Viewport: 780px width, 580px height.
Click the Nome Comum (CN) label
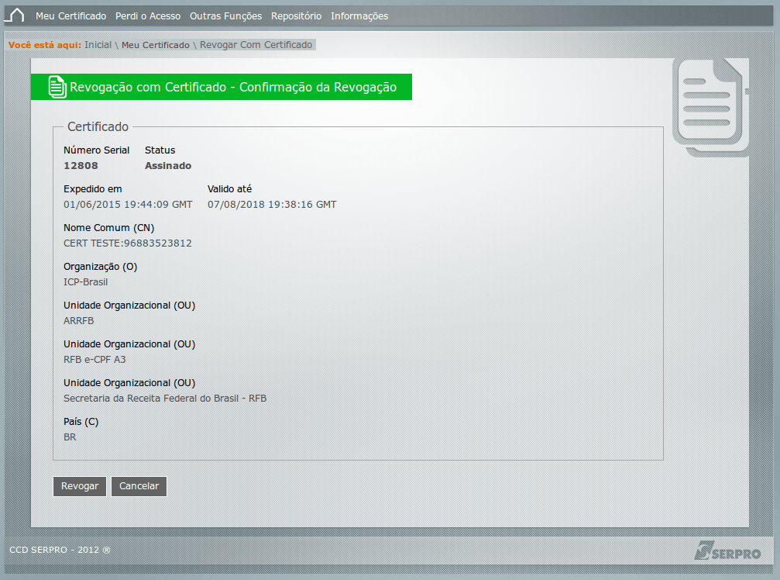pyautogui.click(x=109, y=228)
